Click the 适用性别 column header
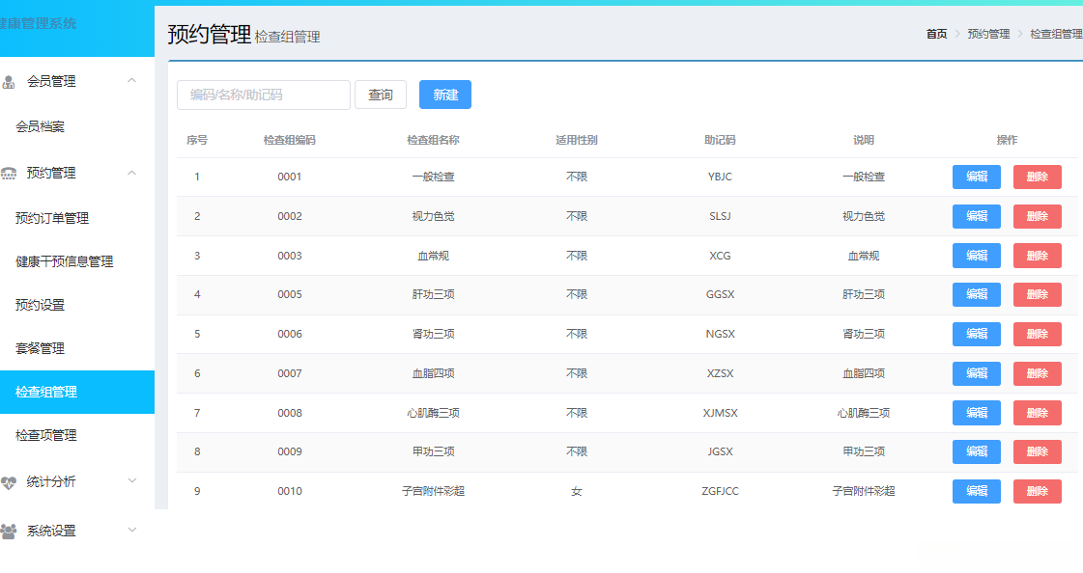Viewport: 1083px width, 573px height. point(577,140)
